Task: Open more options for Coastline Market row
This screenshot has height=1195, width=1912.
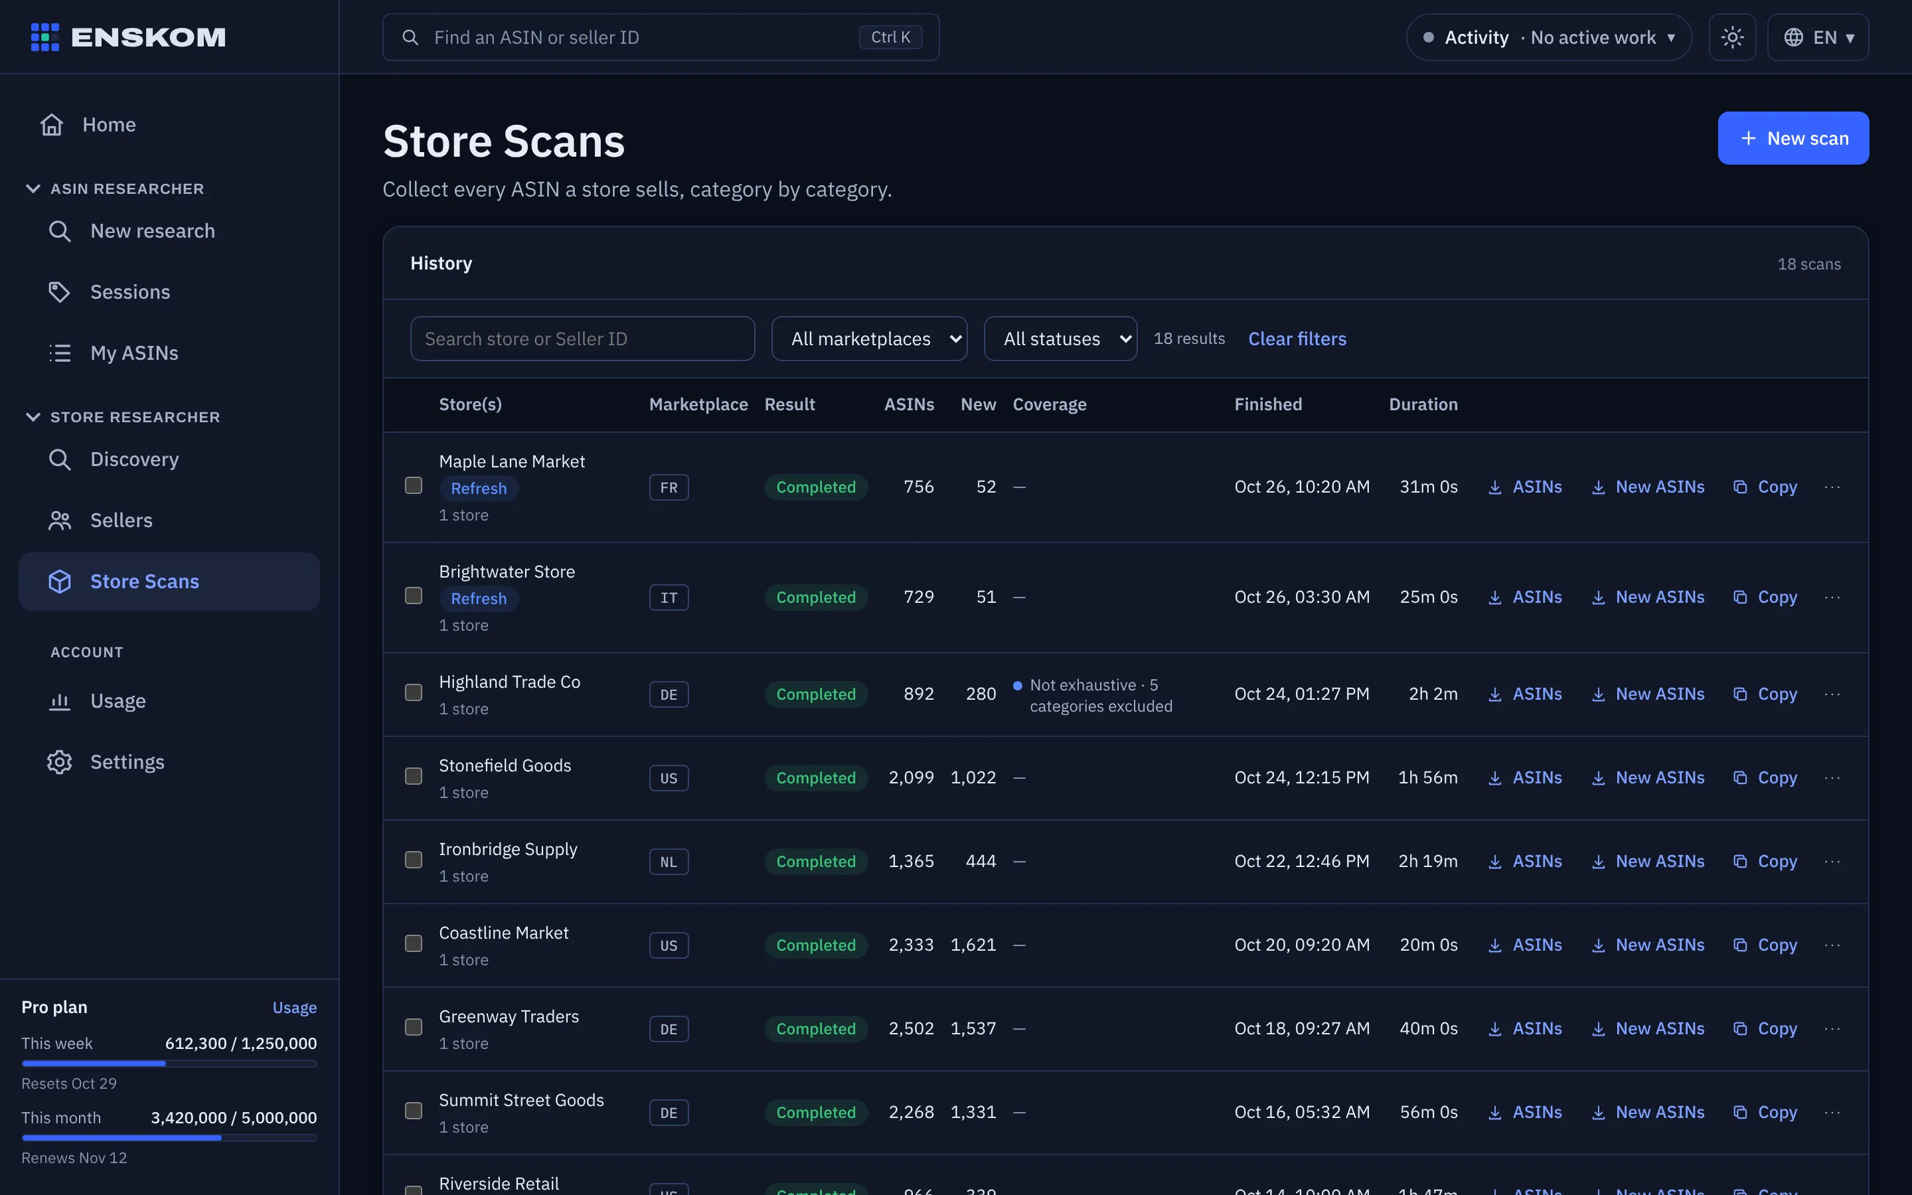Action: [1832, 945]
